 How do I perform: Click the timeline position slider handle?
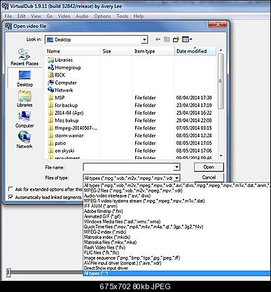(x=8, y=272)
